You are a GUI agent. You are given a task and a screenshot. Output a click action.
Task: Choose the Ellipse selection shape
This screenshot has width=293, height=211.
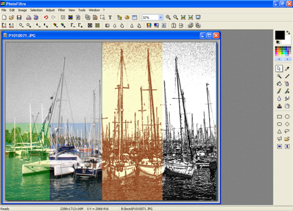click(x=287, y=117)
